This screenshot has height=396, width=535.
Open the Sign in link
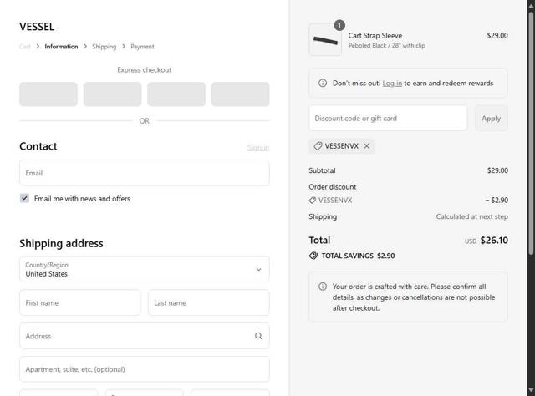(x=258, y=147)
